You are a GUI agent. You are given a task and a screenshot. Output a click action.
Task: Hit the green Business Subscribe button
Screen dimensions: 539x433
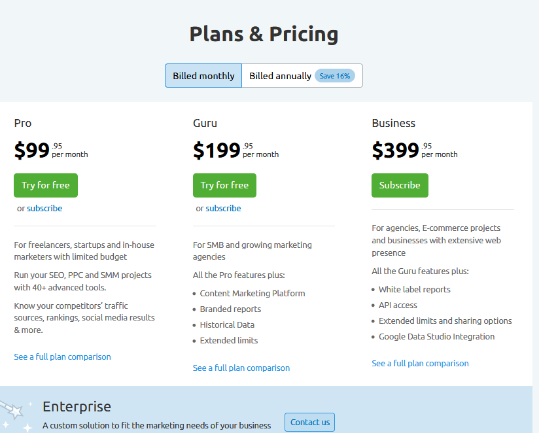coord(400,185)
